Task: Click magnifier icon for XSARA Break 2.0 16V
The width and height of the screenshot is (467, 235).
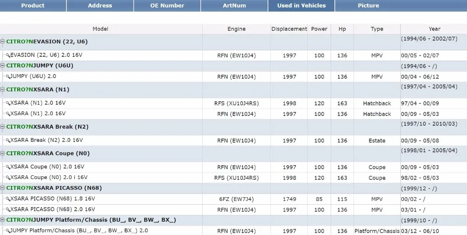Action: coord(8,140)
